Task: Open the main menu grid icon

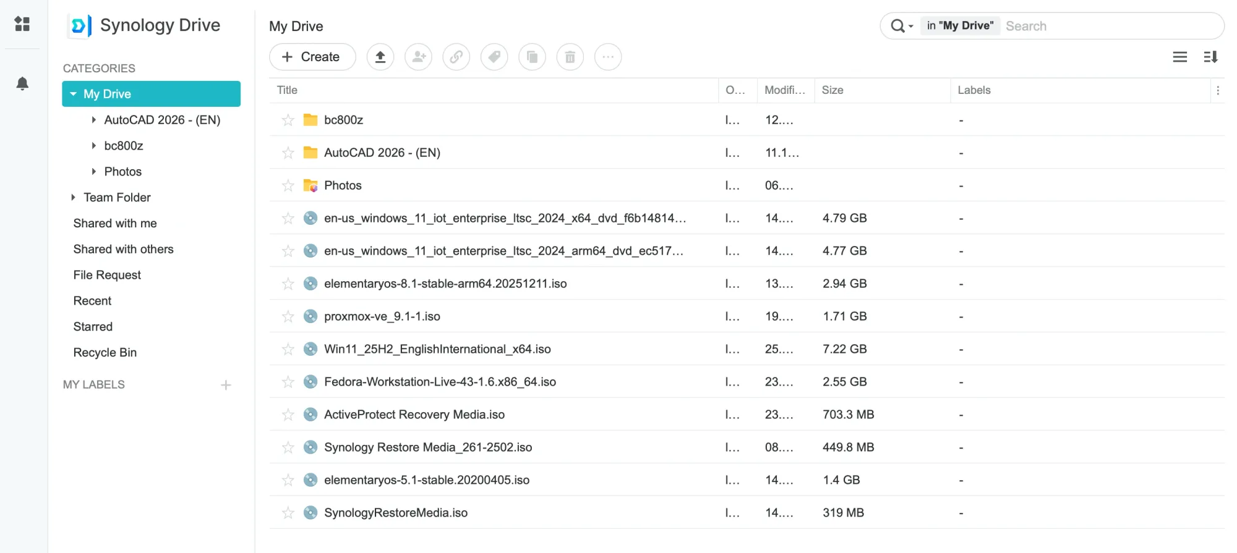Action: click(22, 24)
